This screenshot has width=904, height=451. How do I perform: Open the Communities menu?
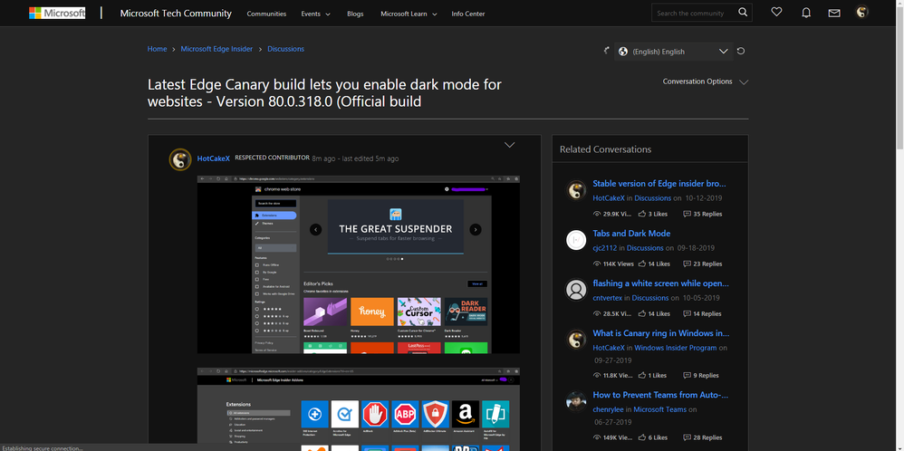click(x=266, y=14)
